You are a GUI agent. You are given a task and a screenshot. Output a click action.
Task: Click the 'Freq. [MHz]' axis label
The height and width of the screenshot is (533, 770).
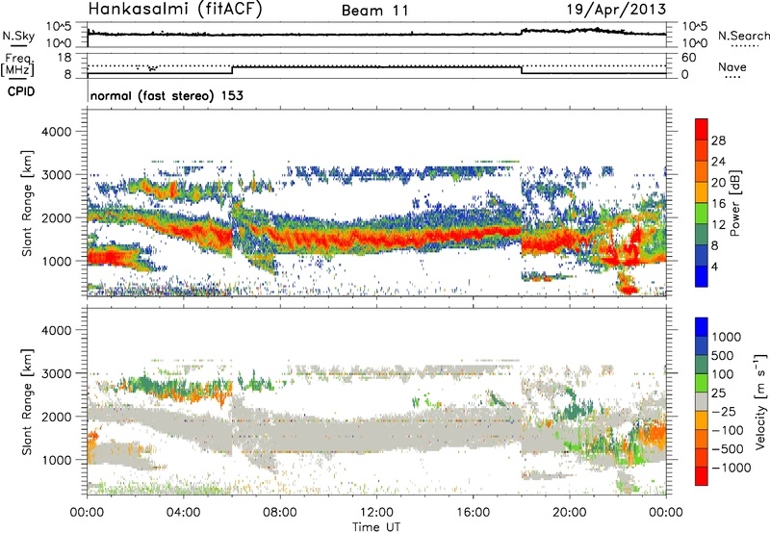click(x=18, y=65)
